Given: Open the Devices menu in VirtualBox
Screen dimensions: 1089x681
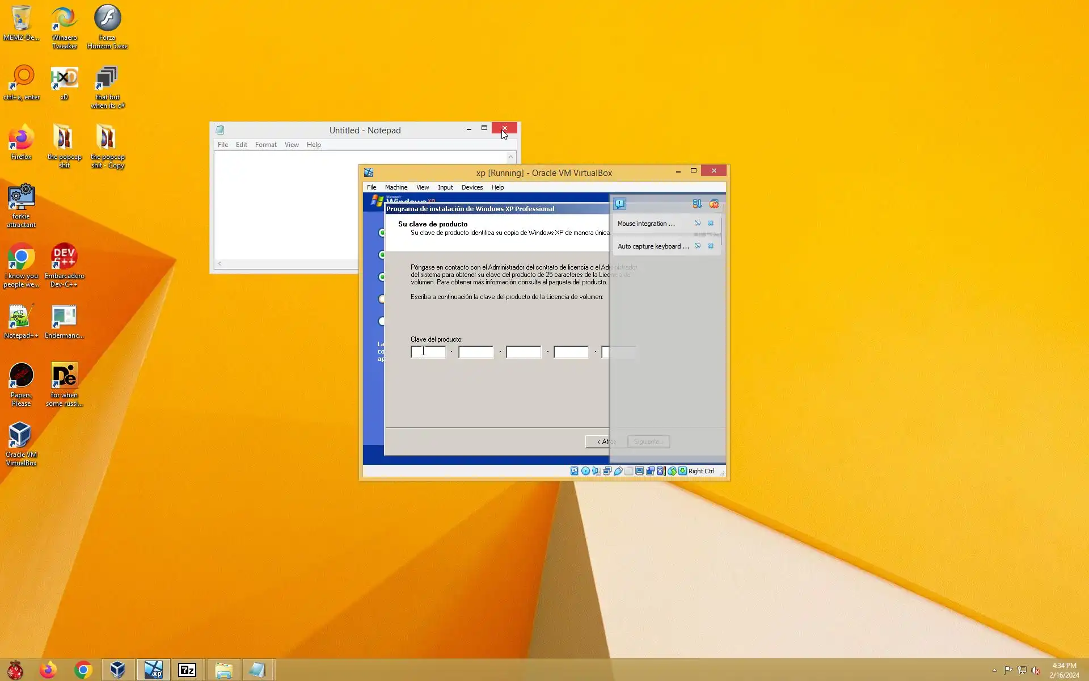Looking at the screenshot, I should (x=472, y=187).
